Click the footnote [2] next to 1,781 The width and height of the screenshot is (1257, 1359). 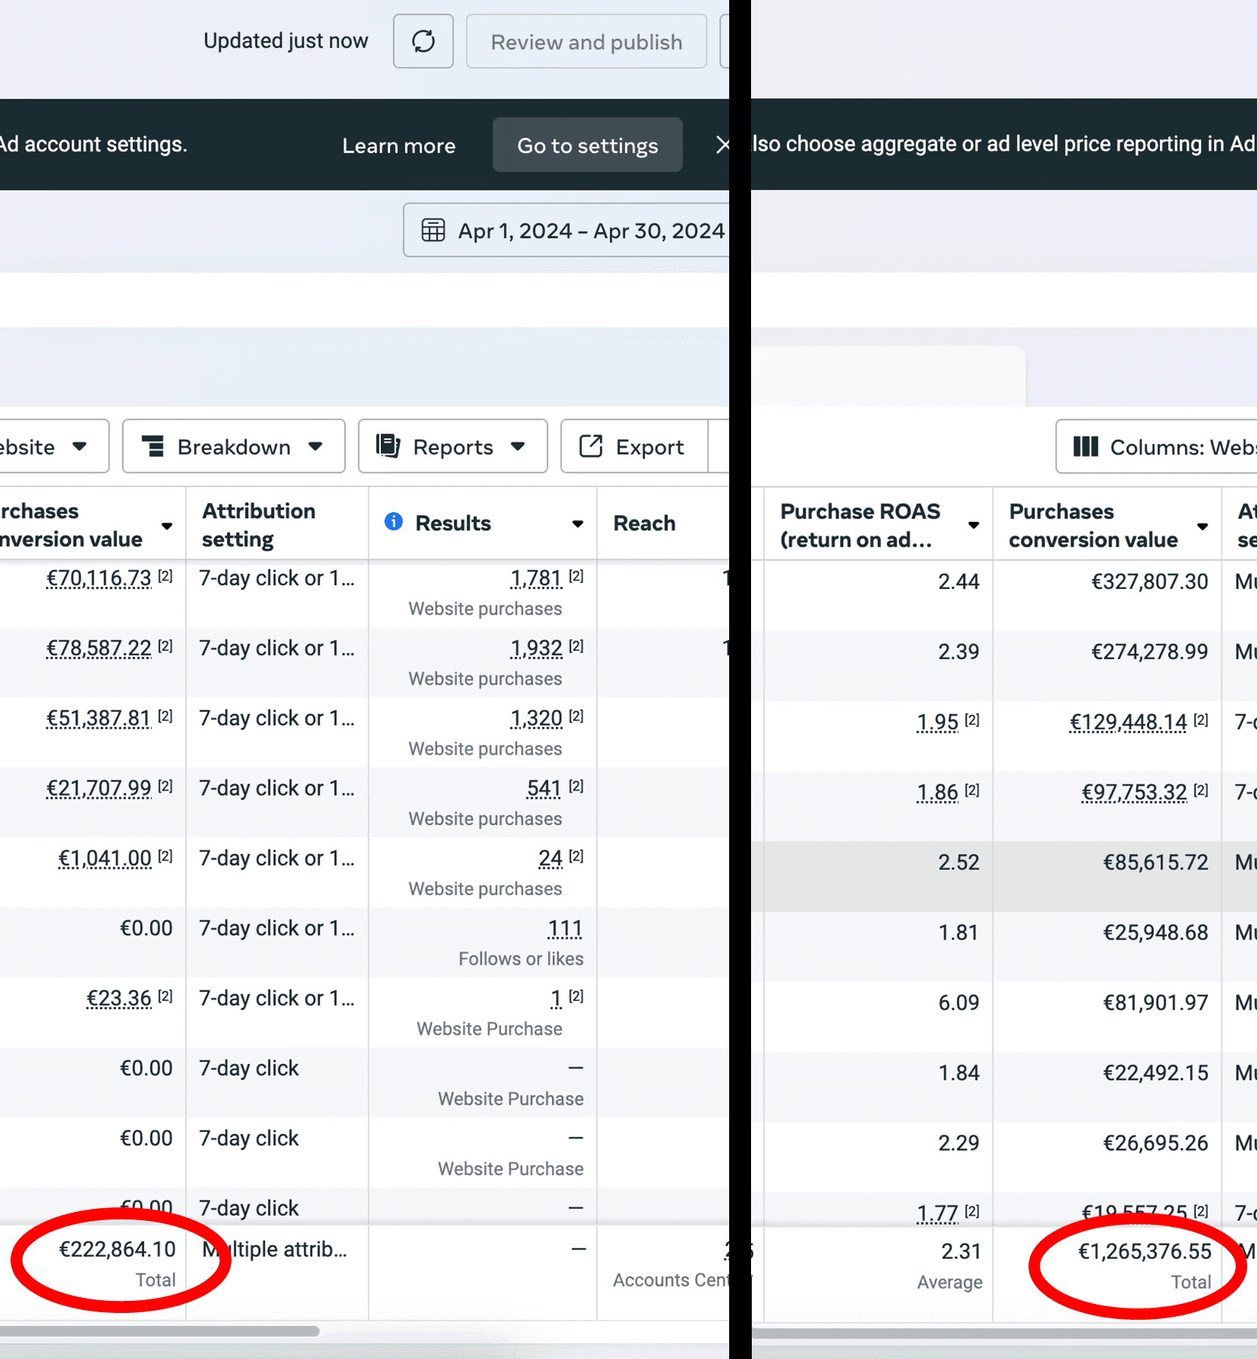click(x=576, y=576)
